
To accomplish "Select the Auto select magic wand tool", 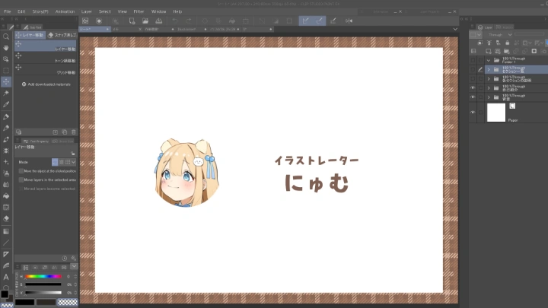I will coord(6,93).
